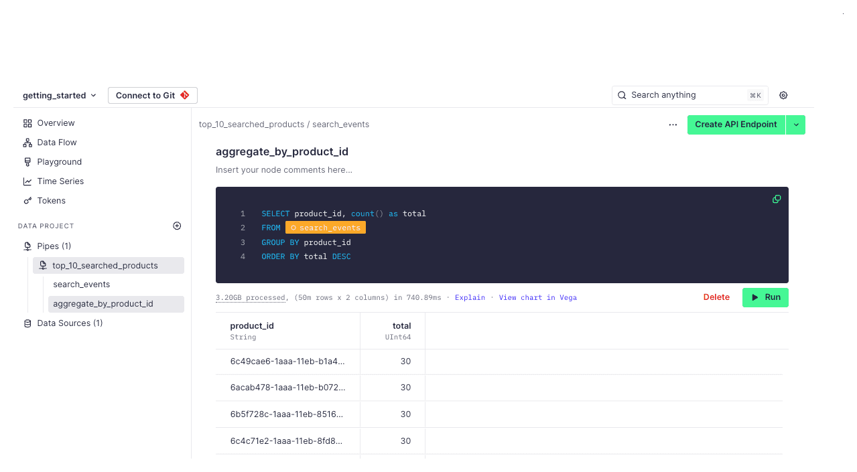Select aggregate_by_product_id node in sidebar
The width and height of the screenshot is (857, 472).
click(116, 304)
